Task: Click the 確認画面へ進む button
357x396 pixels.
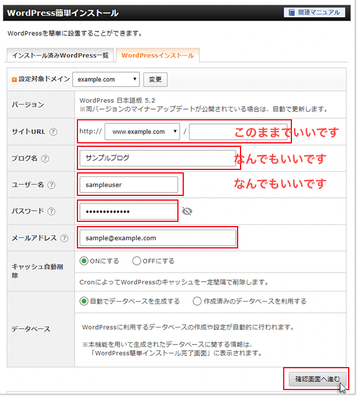Action: click(x=317, y=379)
